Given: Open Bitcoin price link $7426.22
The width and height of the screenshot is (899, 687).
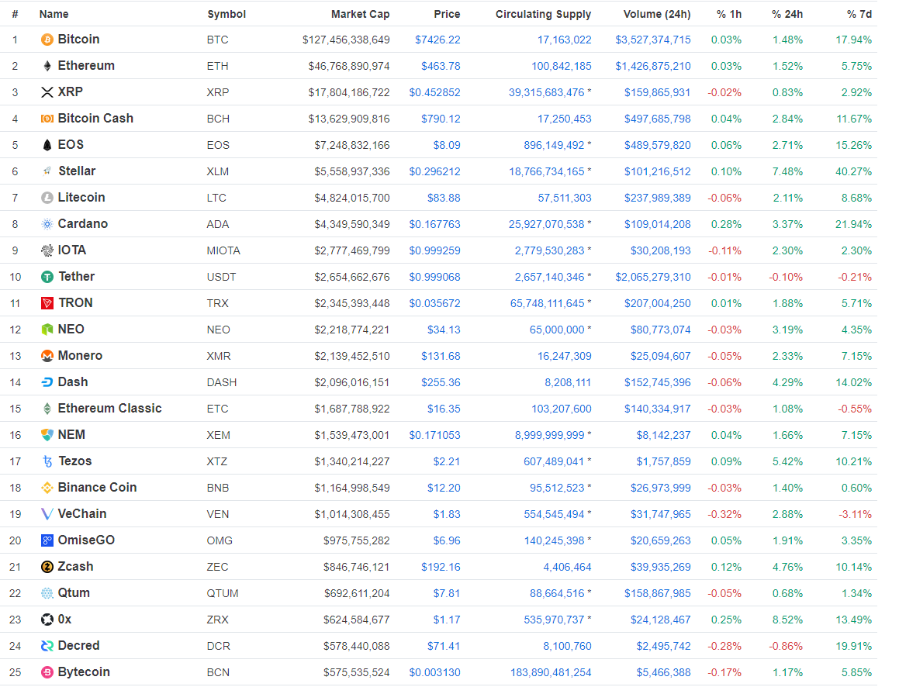Looking at the screenshot, I should tap(437, 40).
